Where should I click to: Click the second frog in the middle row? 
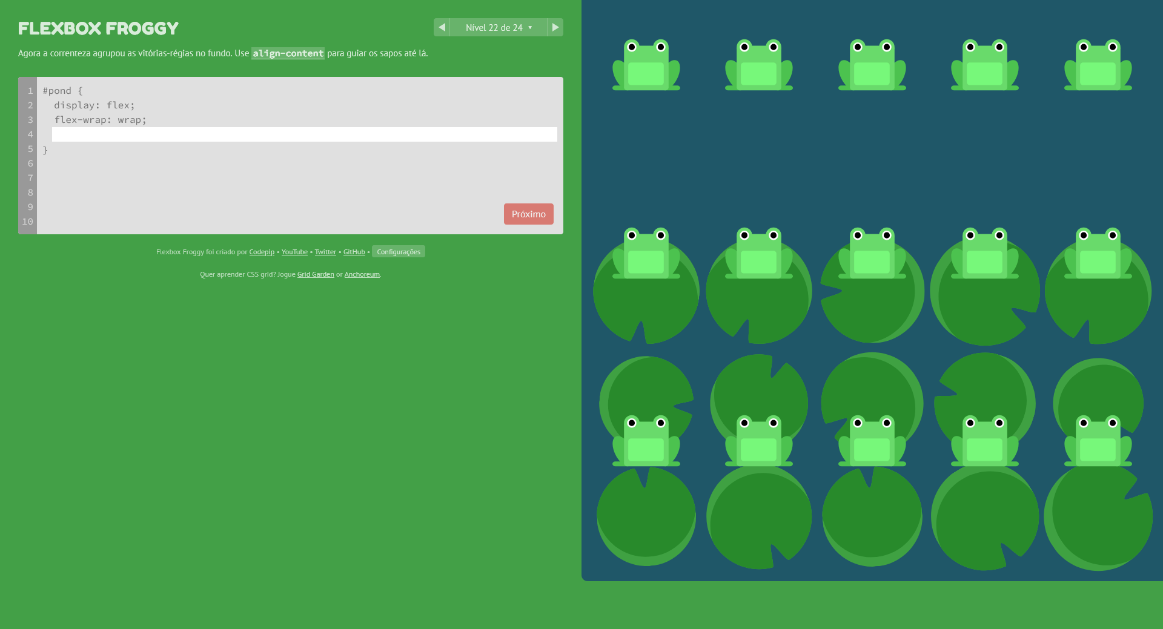tap(759, 253)
